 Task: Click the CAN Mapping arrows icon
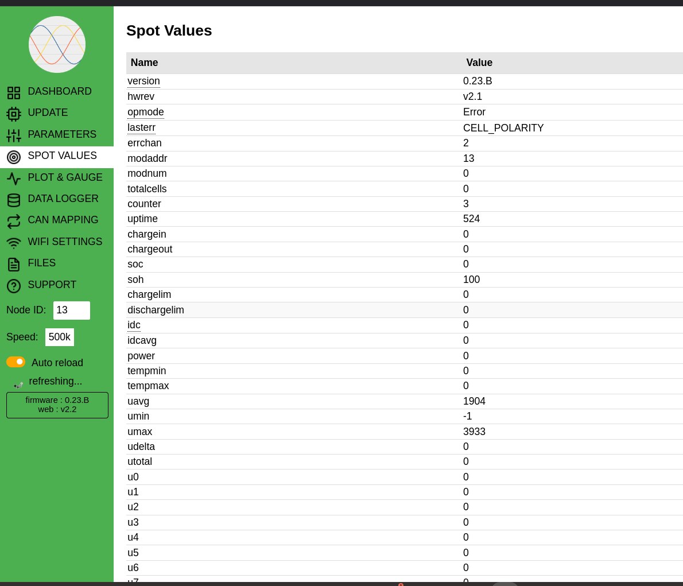(14, 221)
